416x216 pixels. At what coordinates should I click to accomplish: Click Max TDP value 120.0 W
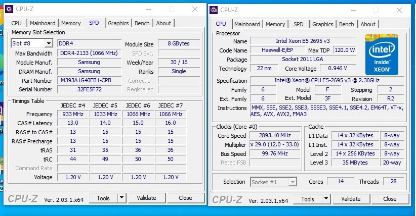(345, 50)
